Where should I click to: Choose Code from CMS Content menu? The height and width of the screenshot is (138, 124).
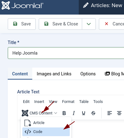point(46,132)
